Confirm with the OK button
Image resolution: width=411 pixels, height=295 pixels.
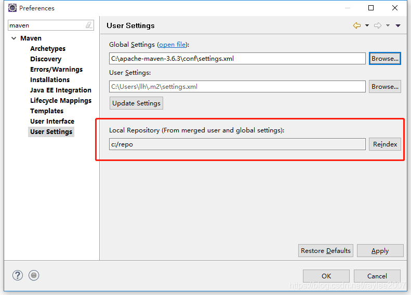326,276
